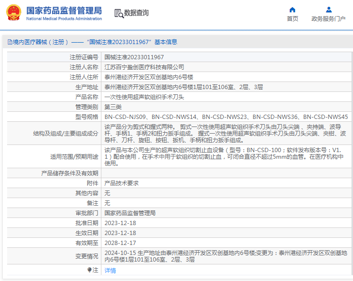
Task: Click the 有效期至 row label
Action: point(87,243)
